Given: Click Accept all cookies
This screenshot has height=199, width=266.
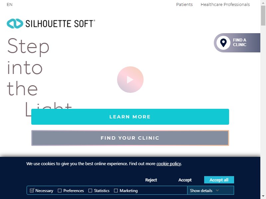Looking at the screenshot, I should click(x=219, y=180).
